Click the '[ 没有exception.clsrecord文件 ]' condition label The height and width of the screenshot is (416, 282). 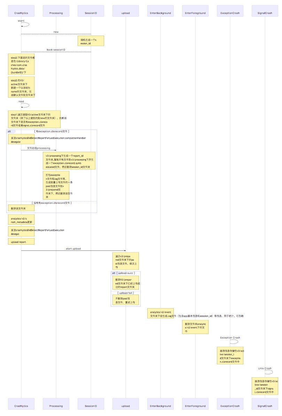(52, 203)
